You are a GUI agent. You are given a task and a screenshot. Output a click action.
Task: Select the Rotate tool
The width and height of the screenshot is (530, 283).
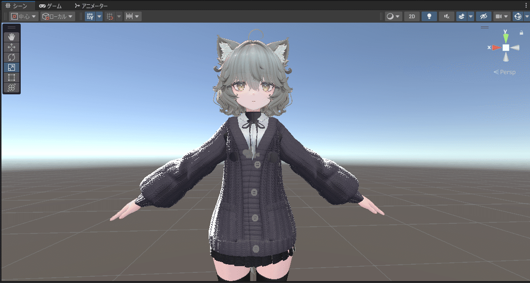[11, 57]
